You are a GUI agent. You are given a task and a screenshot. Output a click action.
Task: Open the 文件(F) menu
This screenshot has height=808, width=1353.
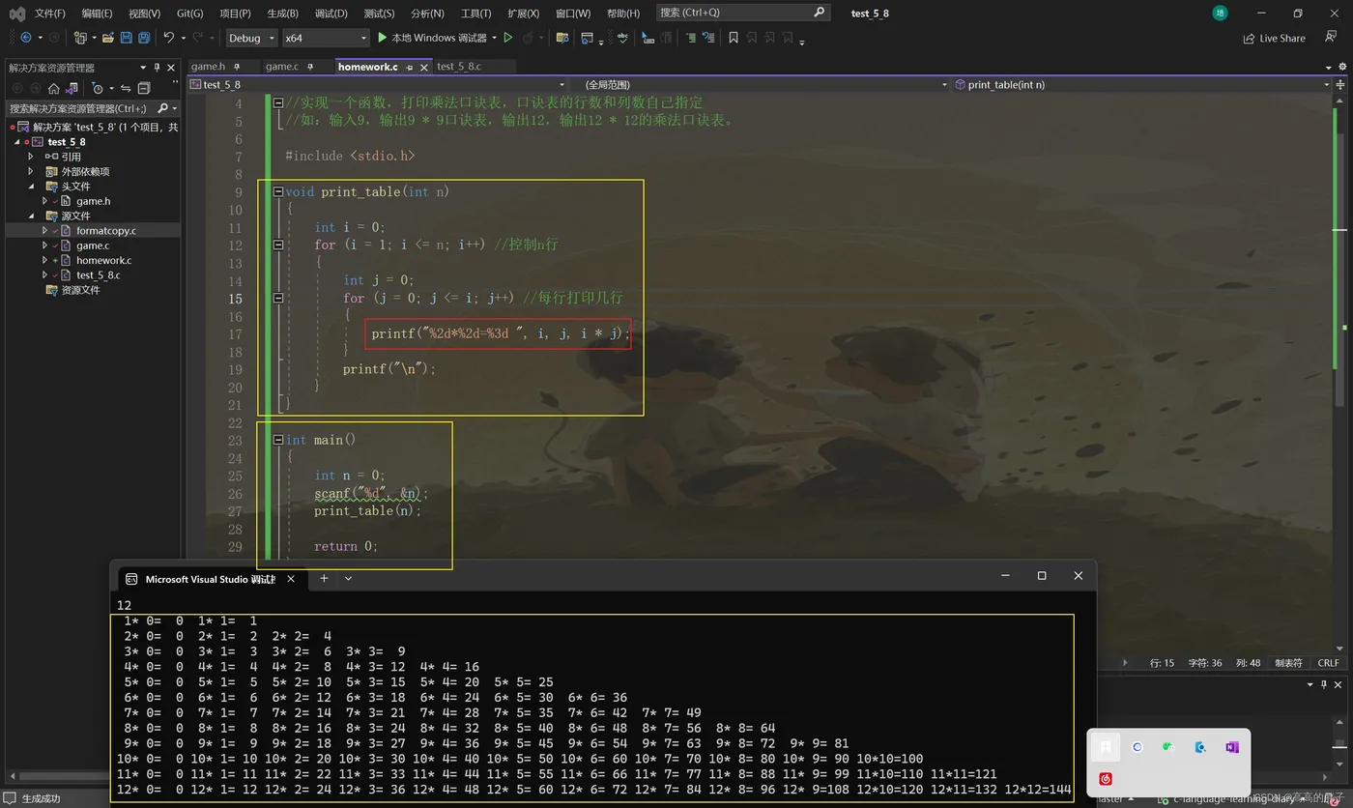coord(50,13)
